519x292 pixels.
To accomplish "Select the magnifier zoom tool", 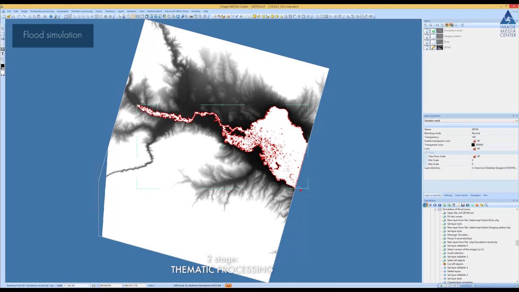I will [x=129, y=16].
